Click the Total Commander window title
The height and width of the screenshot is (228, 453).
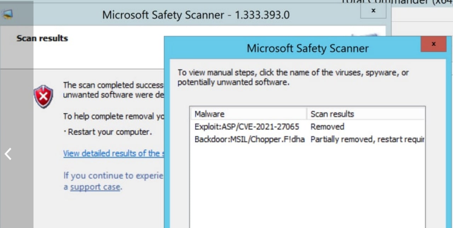pos(397,2)
